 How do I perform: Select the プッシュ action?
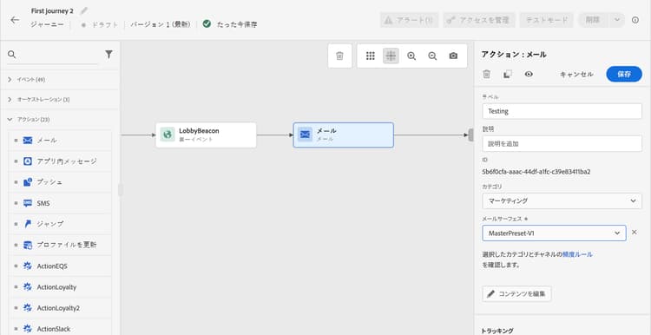[x=60, y=182]
